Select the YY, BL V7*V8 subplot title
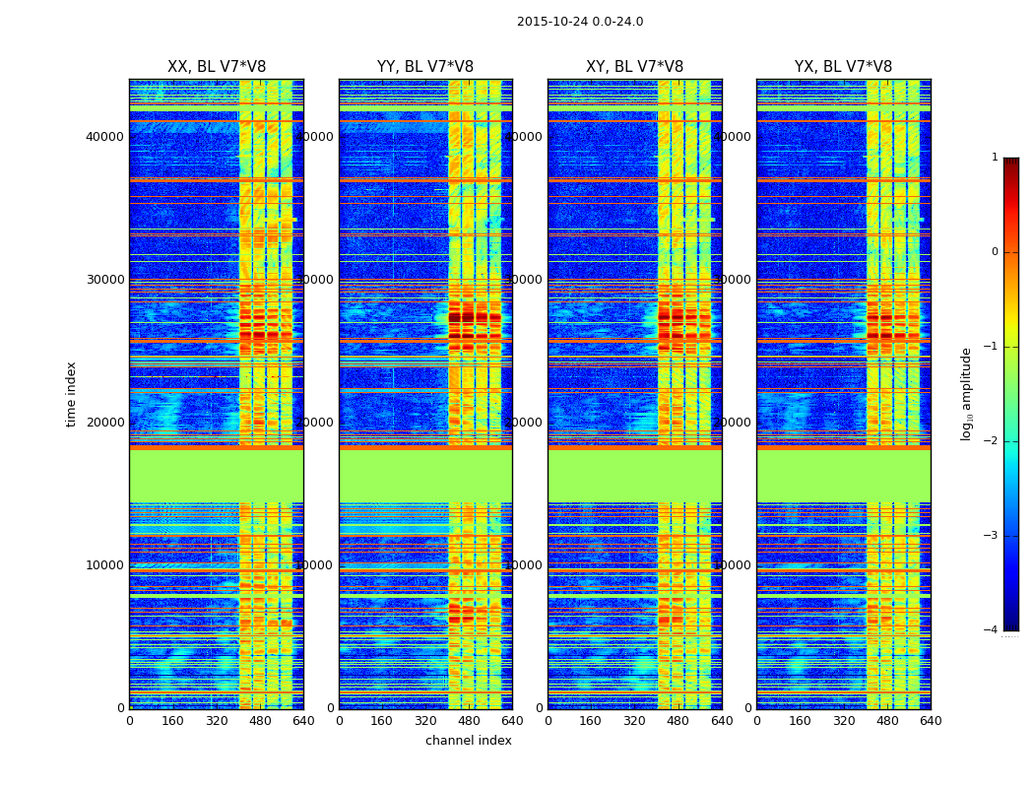This screenshot has height=788, width=1034. coord(425,67)
